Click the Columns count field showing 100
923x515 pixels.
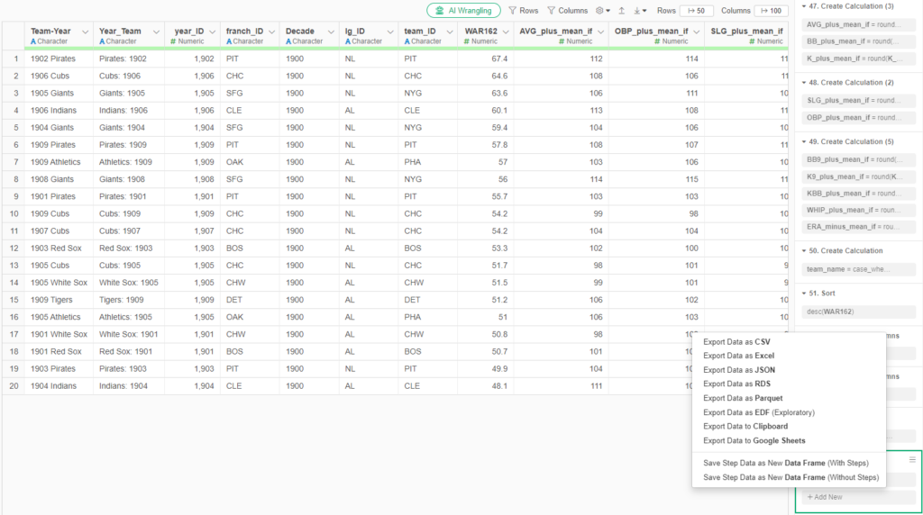click(x=772, y=11)
